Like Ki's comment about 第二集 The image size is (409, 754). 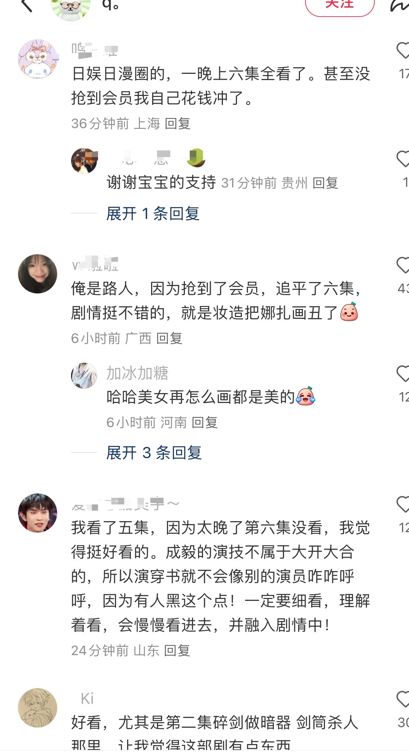[403, 699]
